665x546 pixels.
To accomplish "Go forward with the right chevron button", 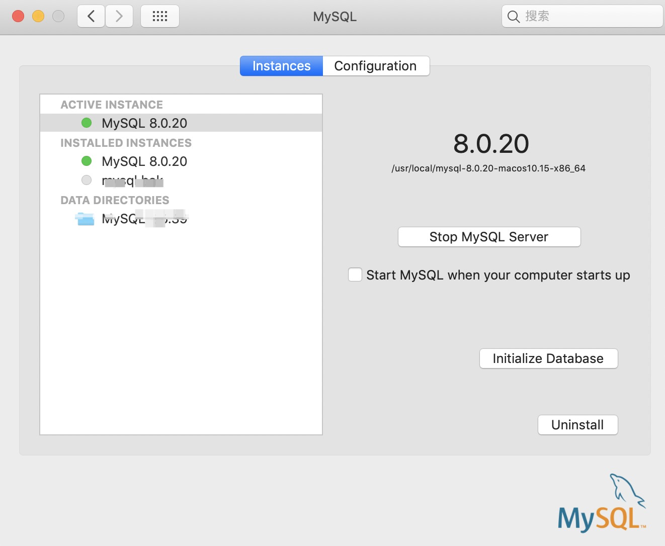I will click(119, 16).
